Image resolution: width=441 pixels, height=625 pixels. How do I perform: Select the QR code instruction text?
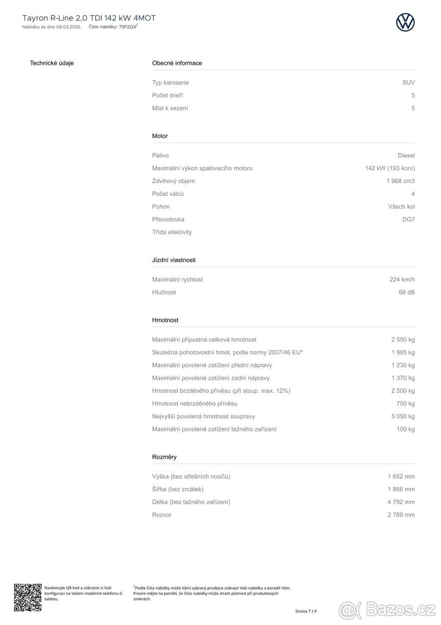pos(83,593)
